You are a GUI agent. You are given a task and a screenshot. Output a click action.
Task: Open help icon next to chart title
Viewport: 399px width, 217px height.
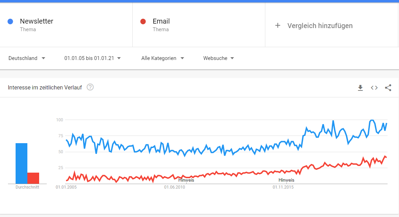[90, 87]
